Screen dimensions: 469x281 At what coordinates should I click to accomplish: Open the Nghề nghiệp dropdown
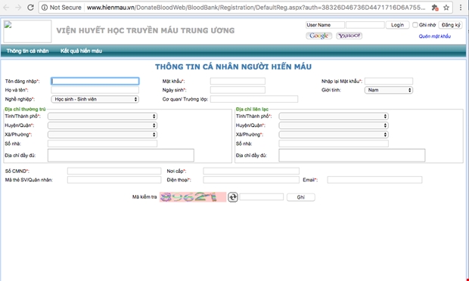(95, 99)
